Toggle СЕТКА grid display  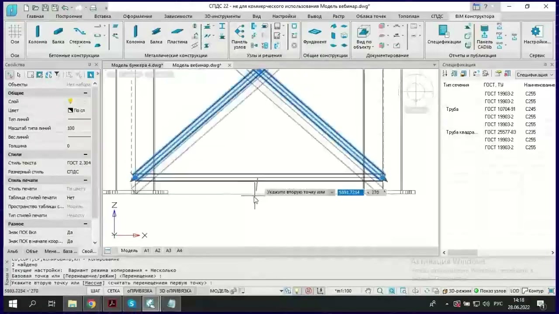[x=114, y=291]
